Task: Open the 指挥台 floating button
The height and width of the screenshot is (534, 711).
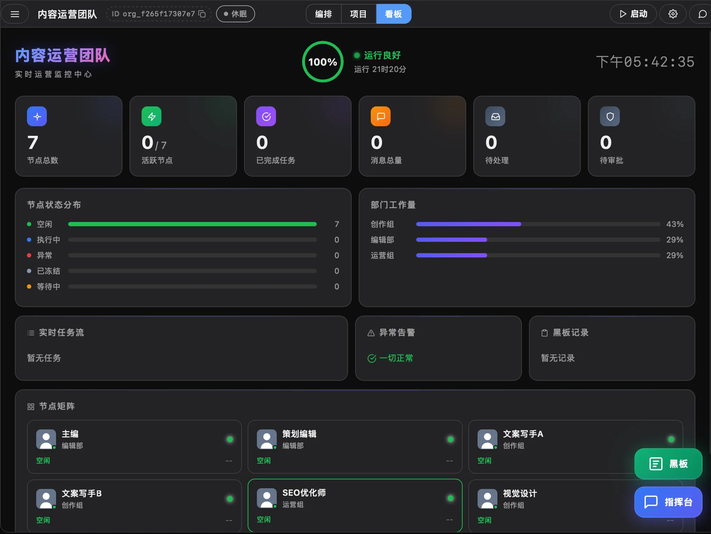Action: pyautogui.click(x=668, y=502)
